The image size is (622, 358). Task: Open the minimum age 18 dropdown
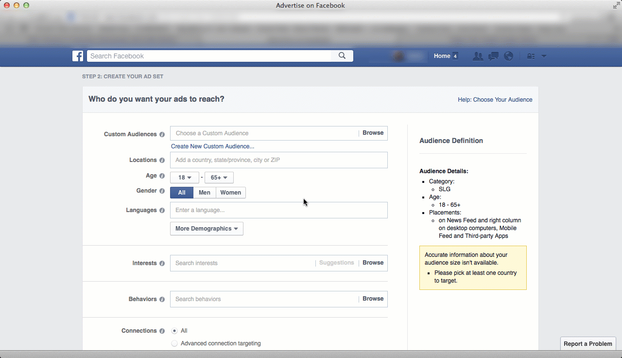pos(185,178)
